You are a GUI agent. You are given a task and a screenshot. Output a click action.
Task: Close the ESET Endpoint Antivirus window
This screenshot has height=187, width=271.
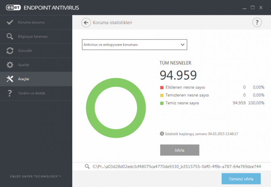pyautogui.click(x=261, y=7)
